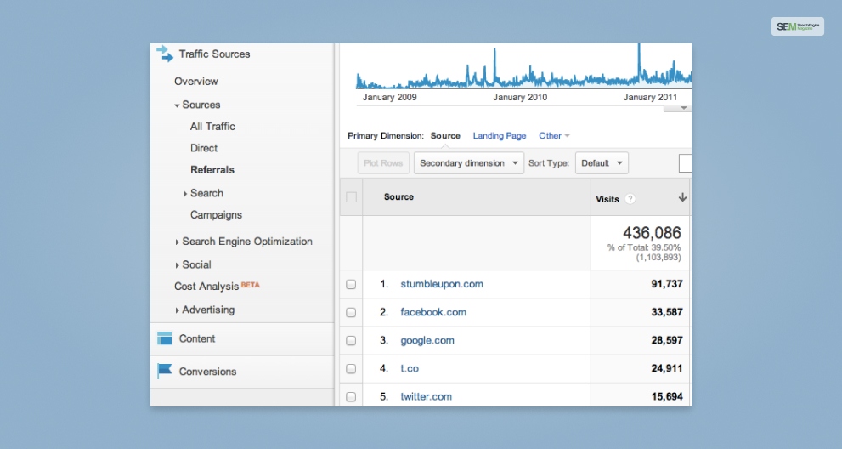Open the google.com source link
The image size is (842, 449).
(427, 340)
